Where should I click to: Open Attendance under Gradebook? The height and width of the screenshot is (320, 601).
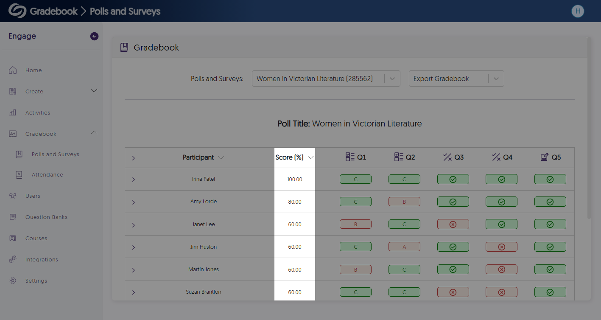coord(47,175)
